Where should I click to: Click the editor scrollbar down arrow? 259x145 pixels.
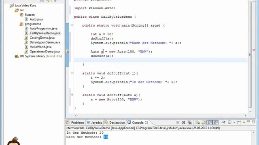pyautogui.click(x=250, y=111)
